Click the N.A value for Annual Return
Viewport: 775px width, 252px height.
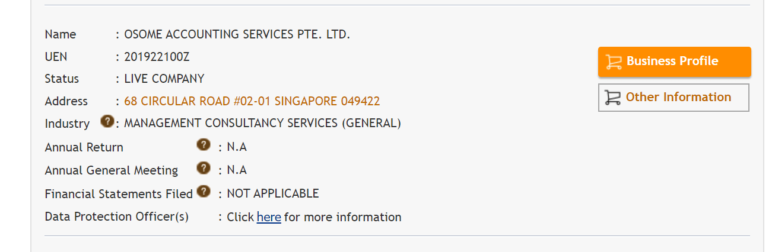pos(237,147)
